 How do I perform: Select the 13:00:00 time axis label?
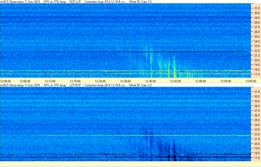(x=251, y=81)
